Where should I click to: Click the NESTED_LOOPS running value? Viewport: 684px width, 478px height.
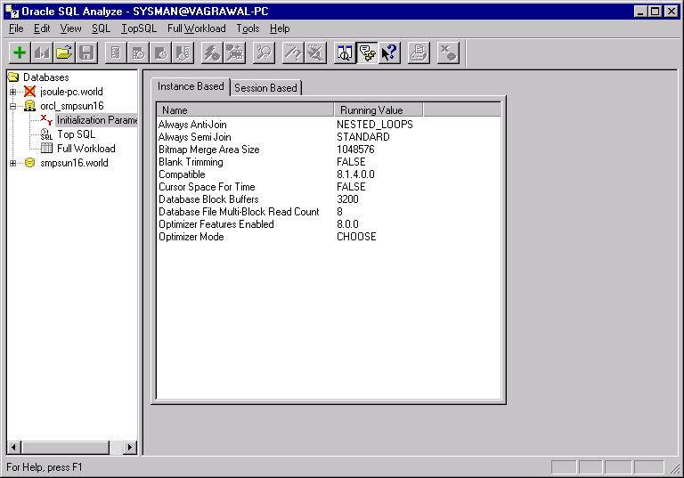[x=375, y=125]
